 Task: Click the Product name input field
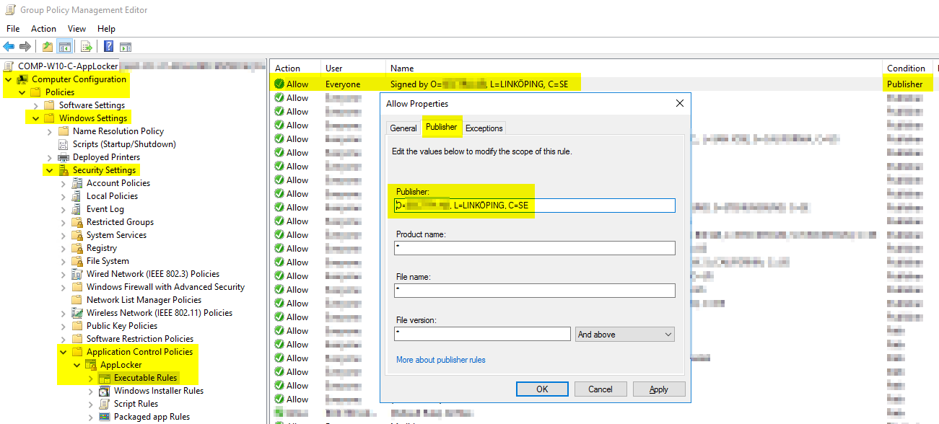[535, 248]
